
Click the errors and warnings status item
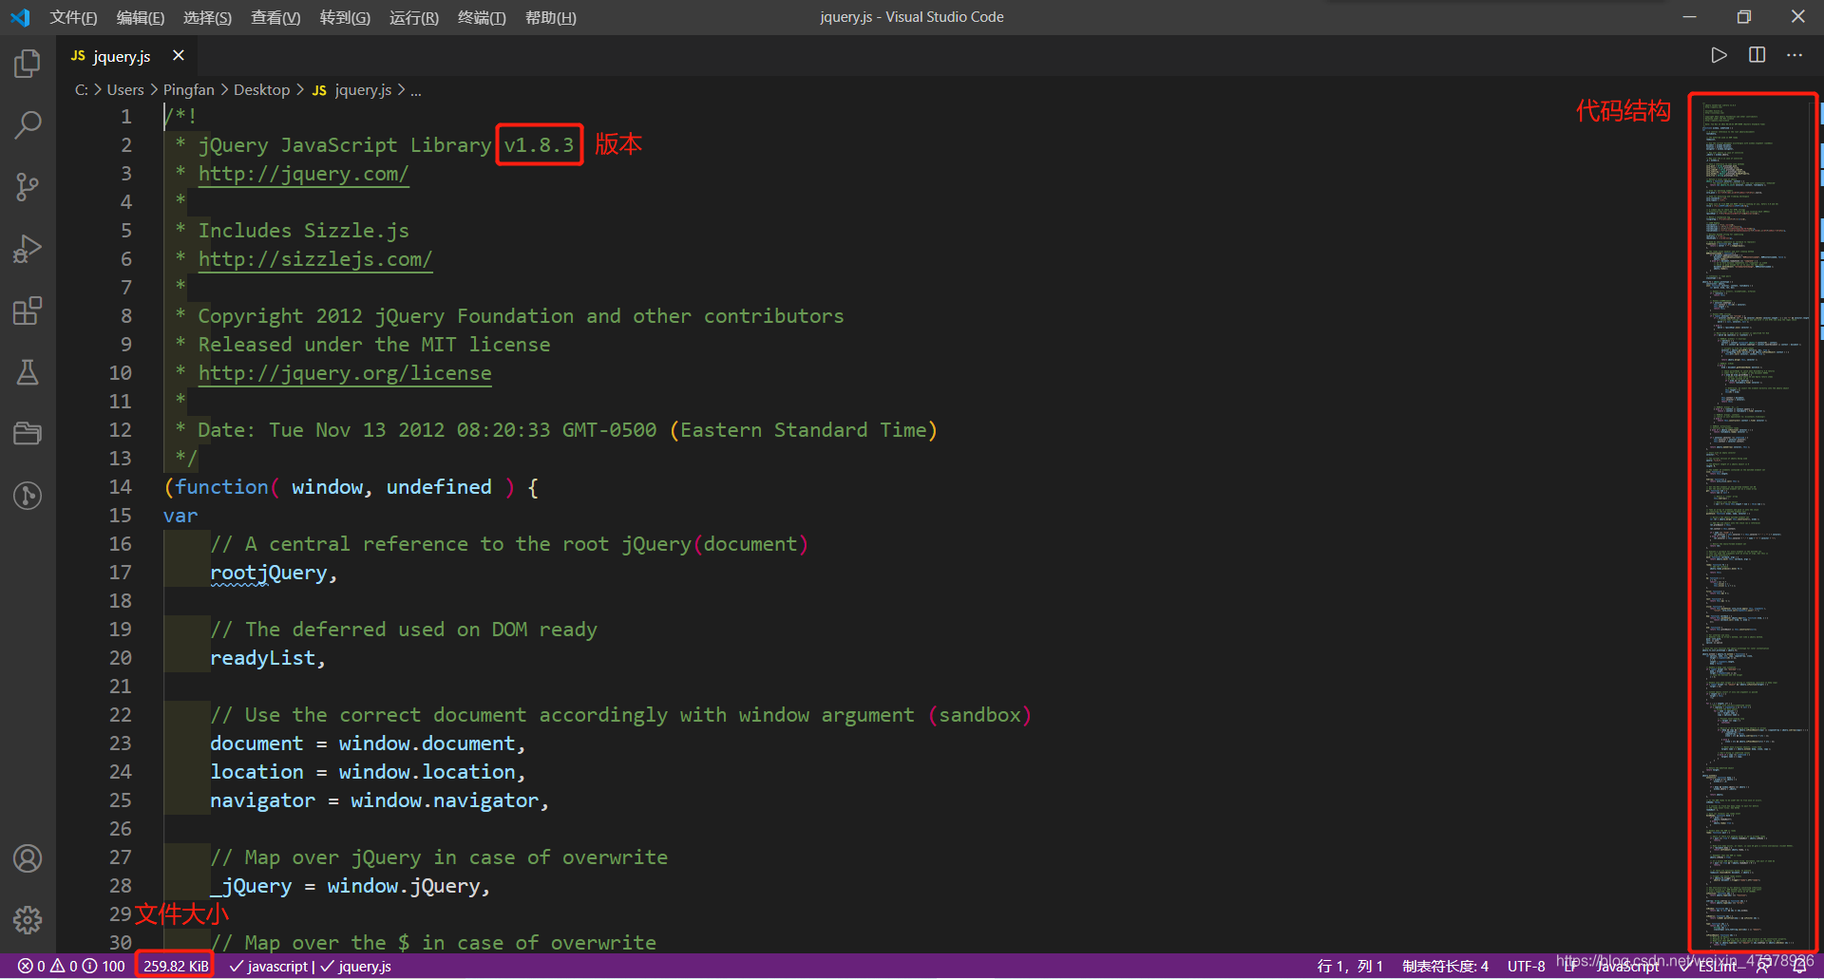71,966
